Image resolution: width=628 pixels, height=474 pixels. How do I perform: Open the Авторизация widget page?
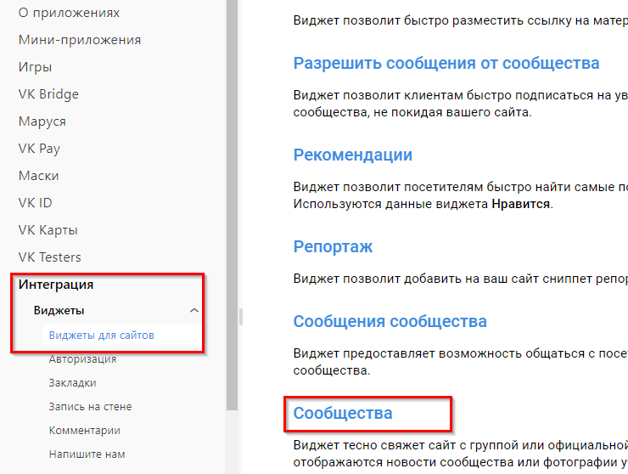pyautogui.click(x=82, y=359)
